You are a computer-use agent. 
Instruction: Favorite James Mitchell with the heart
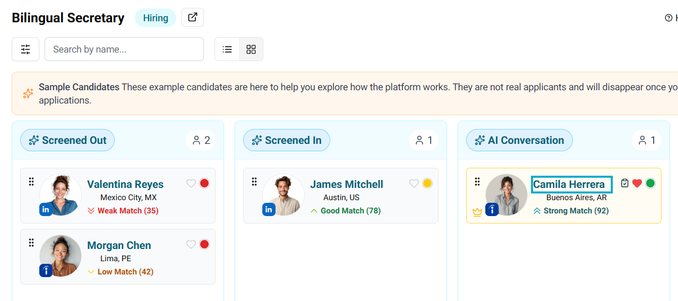coord(414,184)
